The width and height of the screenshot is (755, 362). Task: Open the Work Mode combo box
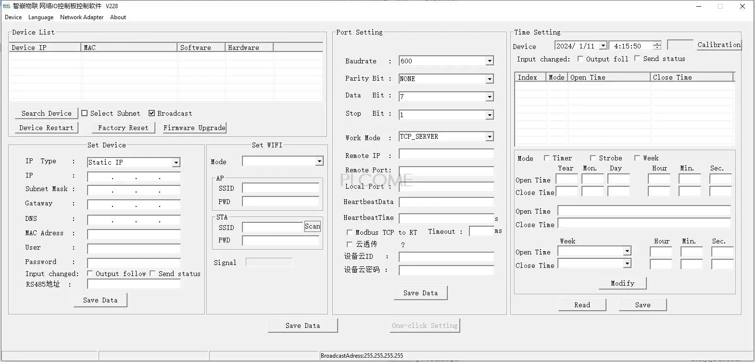[489, 137]
